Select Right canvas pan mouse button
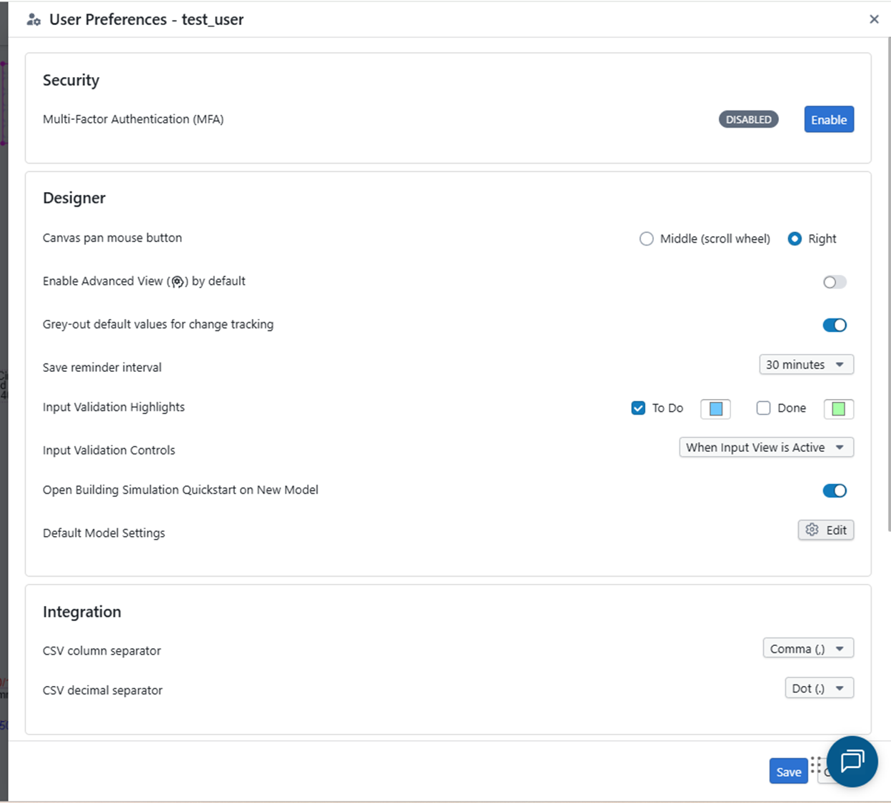Screen dimensions: 891x803 [795, 239]
